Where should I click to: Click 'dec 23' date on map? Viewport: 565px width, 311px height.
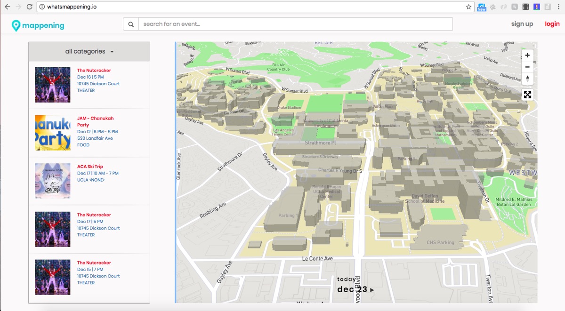point(352,289)
